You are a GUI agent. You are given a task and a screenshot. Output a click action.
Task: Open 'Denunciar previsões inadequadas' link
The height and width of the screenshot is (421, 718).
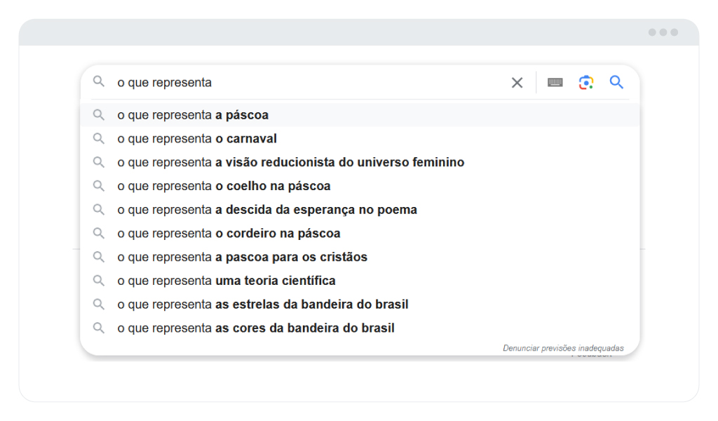[x=563, y=348]
